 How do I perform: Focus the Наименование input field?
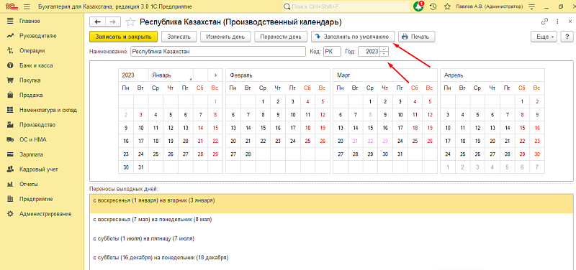click(x=218, y=52)
